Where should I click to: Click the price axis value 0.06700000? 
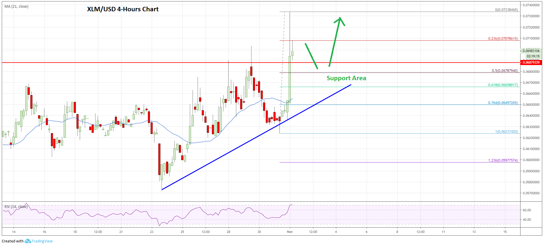click(x=531, y=83)
